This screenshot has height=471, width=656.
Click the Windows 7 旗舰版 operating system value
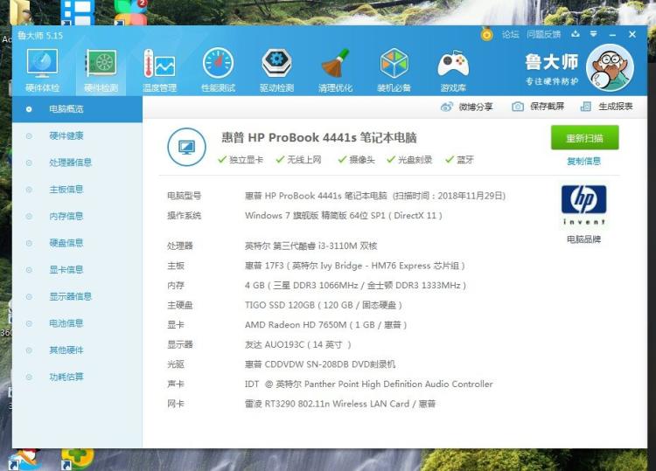[344, 216]
